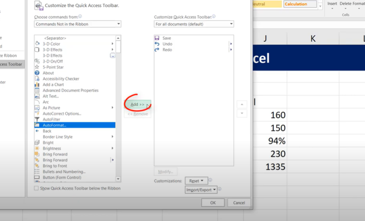Select the cell containing 160
365x221 pixels.
(270, 115)
